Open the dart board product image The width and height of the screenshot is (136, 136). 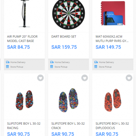68,14
